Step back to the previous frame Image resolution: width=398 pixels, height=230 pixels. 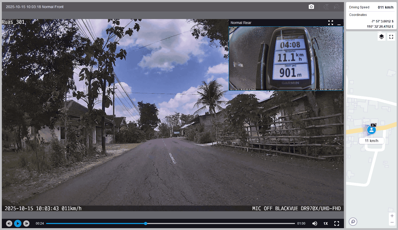point(9,223)
